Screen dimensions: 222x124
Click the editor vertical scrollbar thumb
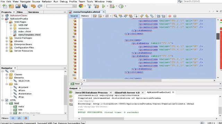point(218,36)
